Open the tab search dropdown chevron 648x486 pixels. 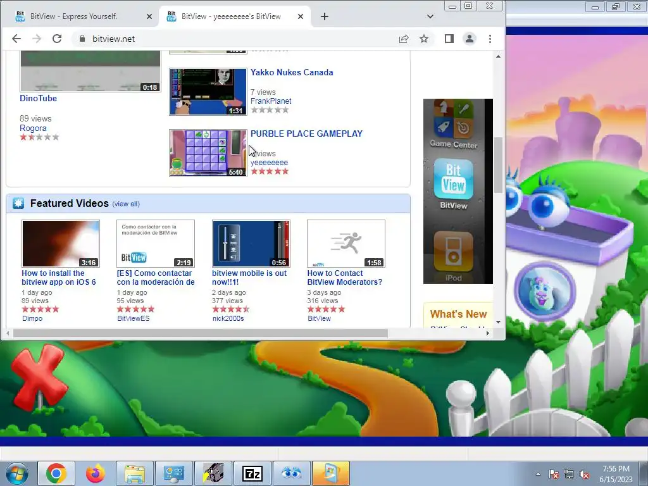[430, 16]
